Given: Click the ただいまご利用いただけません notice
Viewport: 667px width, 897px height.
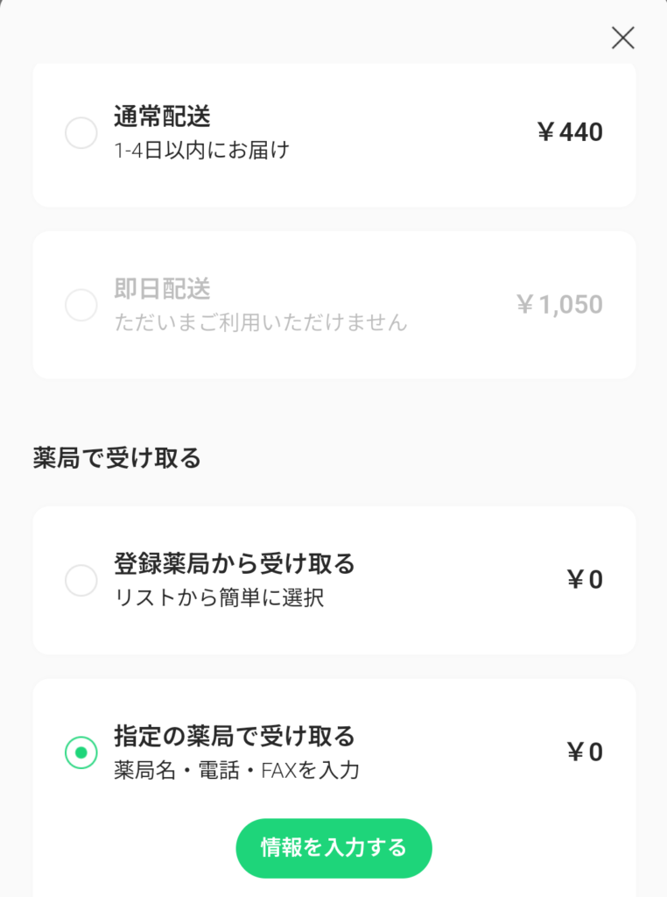Looking at the screenshot, I should (261, 322).
